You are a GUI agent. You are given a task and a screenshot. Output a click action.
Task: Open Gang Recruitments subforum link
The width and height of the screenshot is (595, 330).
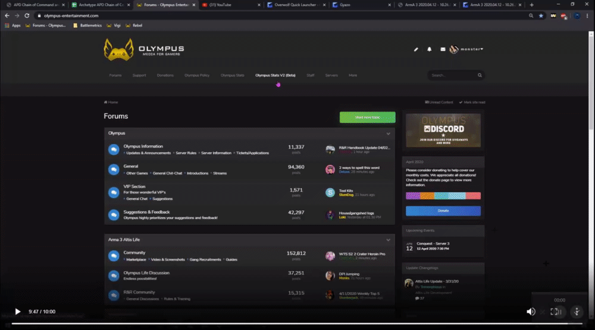click(205, 259)
